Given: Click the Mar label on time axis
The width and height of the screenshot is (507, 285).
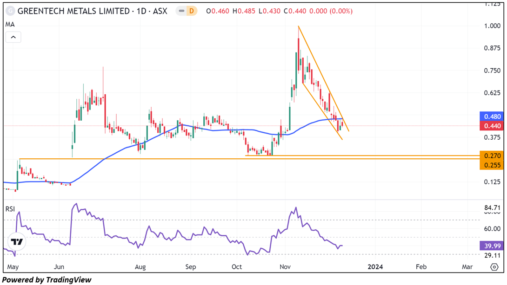Looking at the screenshot, I should tap(467, 267).
